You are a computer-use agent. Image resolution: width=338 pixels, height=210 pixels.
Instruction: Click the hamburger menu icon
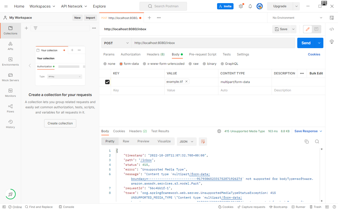coord(6,6)
